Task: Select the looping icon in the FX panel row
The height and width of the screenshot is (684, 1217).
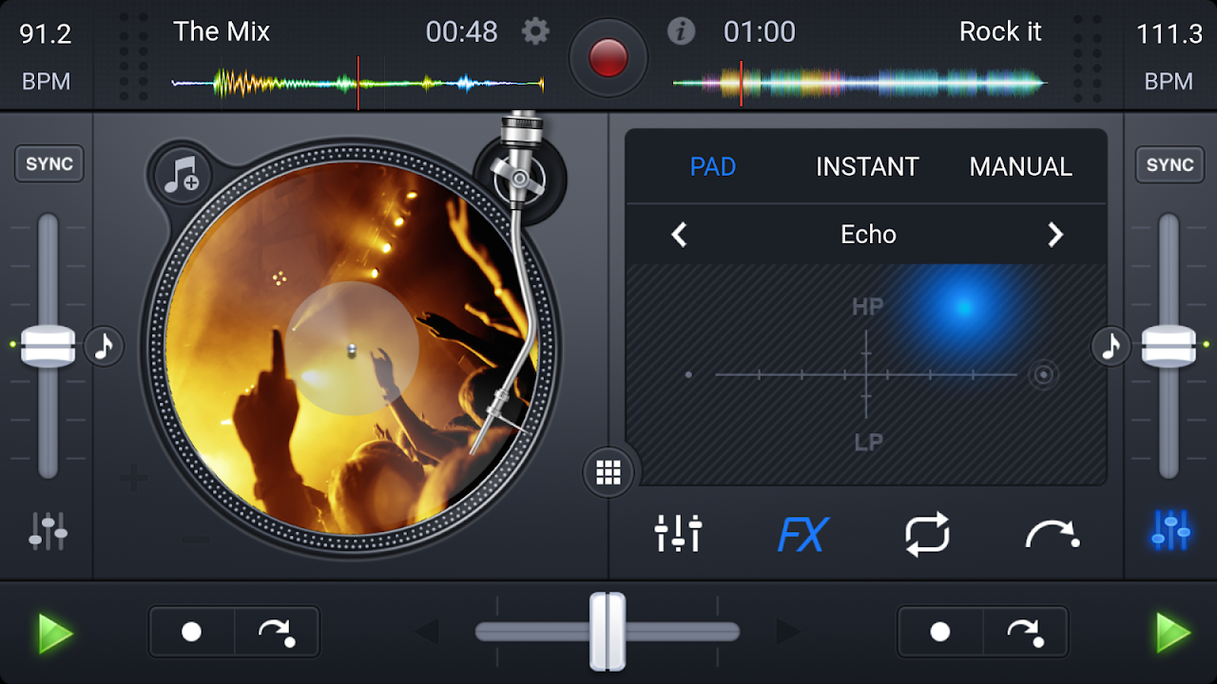Action: (x=929, y=535)
